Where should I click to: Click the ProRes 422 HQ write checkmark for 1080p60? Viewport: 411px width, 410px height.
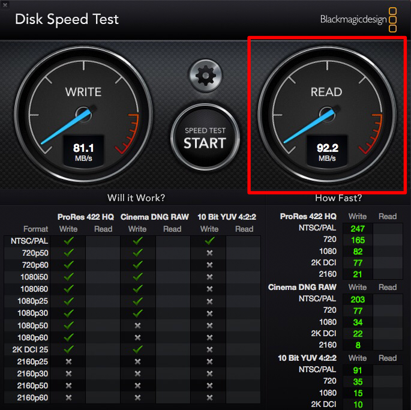coord(68,337)
